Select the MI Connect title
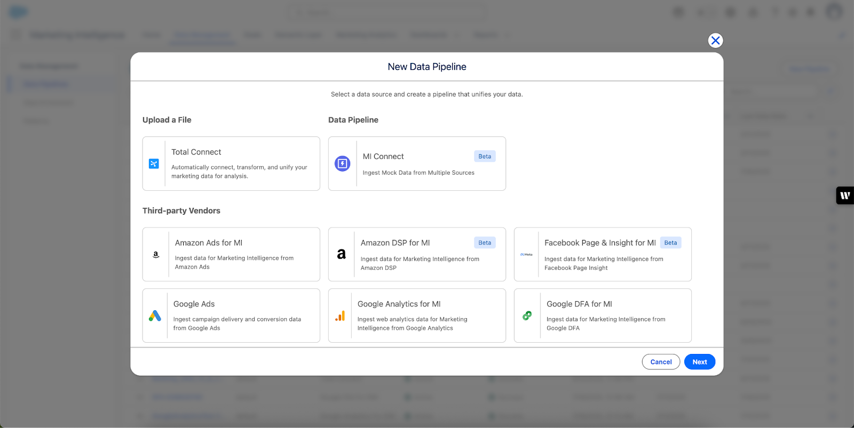This screenshot has width=854, height=428. click(383, 156)
